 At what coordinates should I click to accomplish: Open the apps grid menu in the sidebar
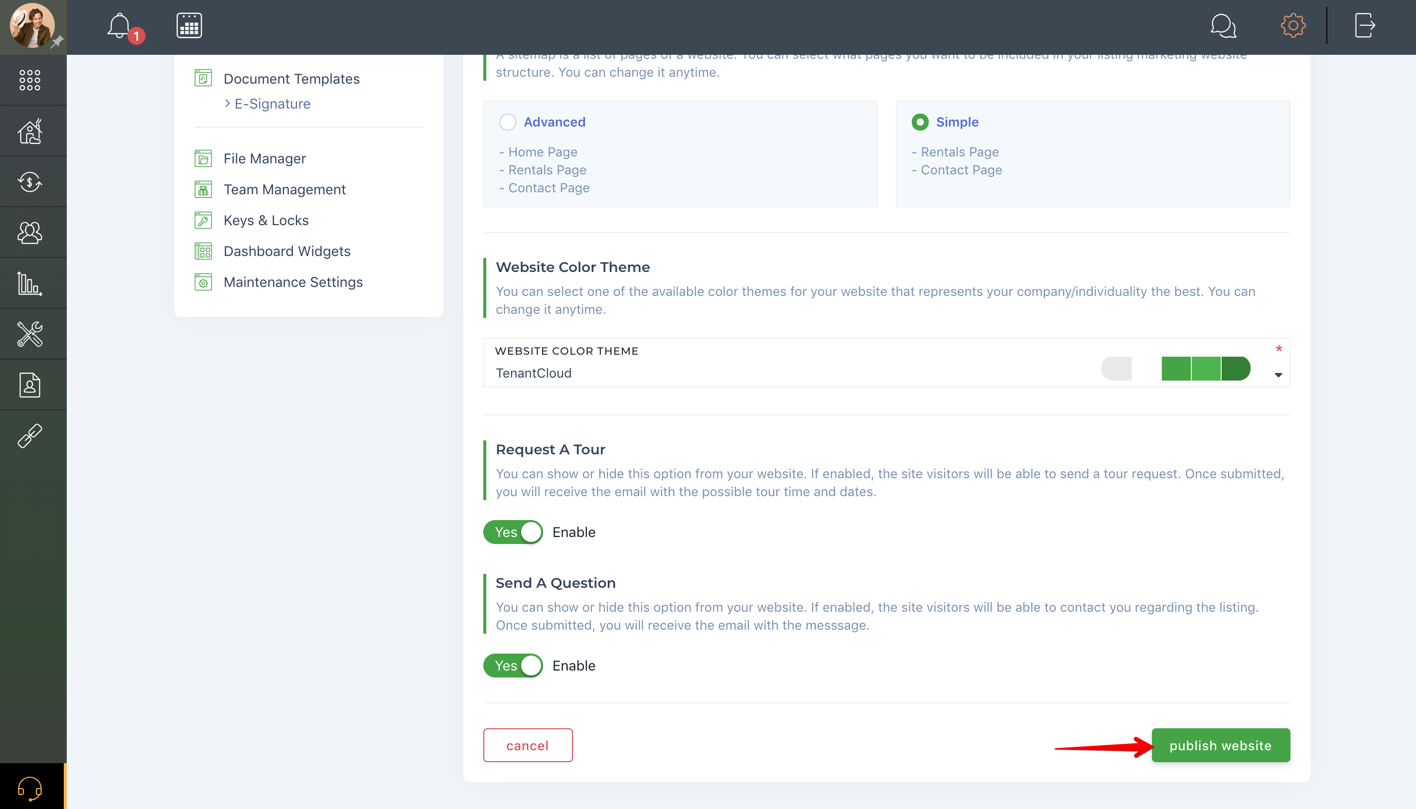tap(30, 80)
